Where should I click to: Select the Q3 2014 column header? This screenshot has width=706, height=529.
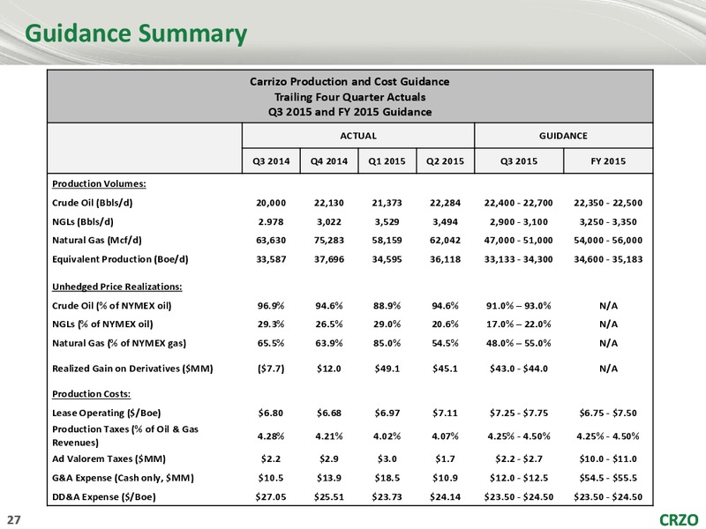point(271,161)
